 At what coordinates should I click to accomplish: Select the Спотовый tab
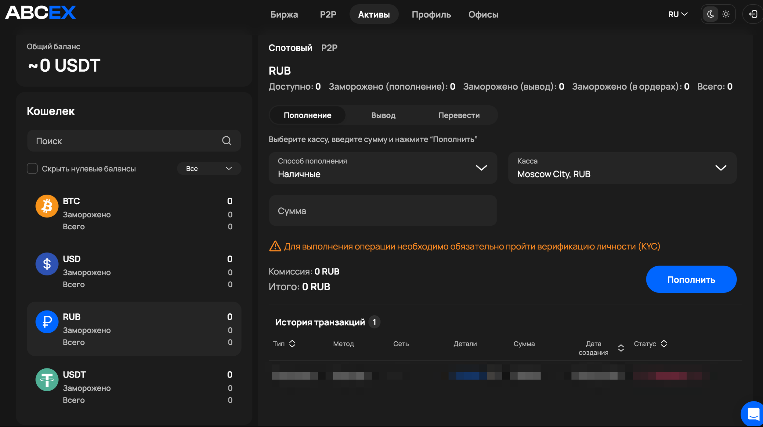click(x=290, y=48)
